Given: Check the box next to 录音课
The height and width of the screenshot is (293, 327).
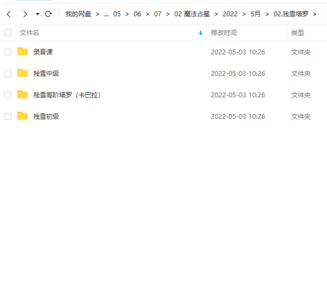Looking at the screenshot, I should 8,52.
